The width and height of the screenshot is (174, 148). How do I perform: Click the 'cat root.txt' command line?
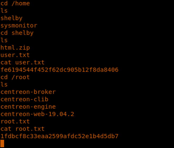tap(22, 129)
